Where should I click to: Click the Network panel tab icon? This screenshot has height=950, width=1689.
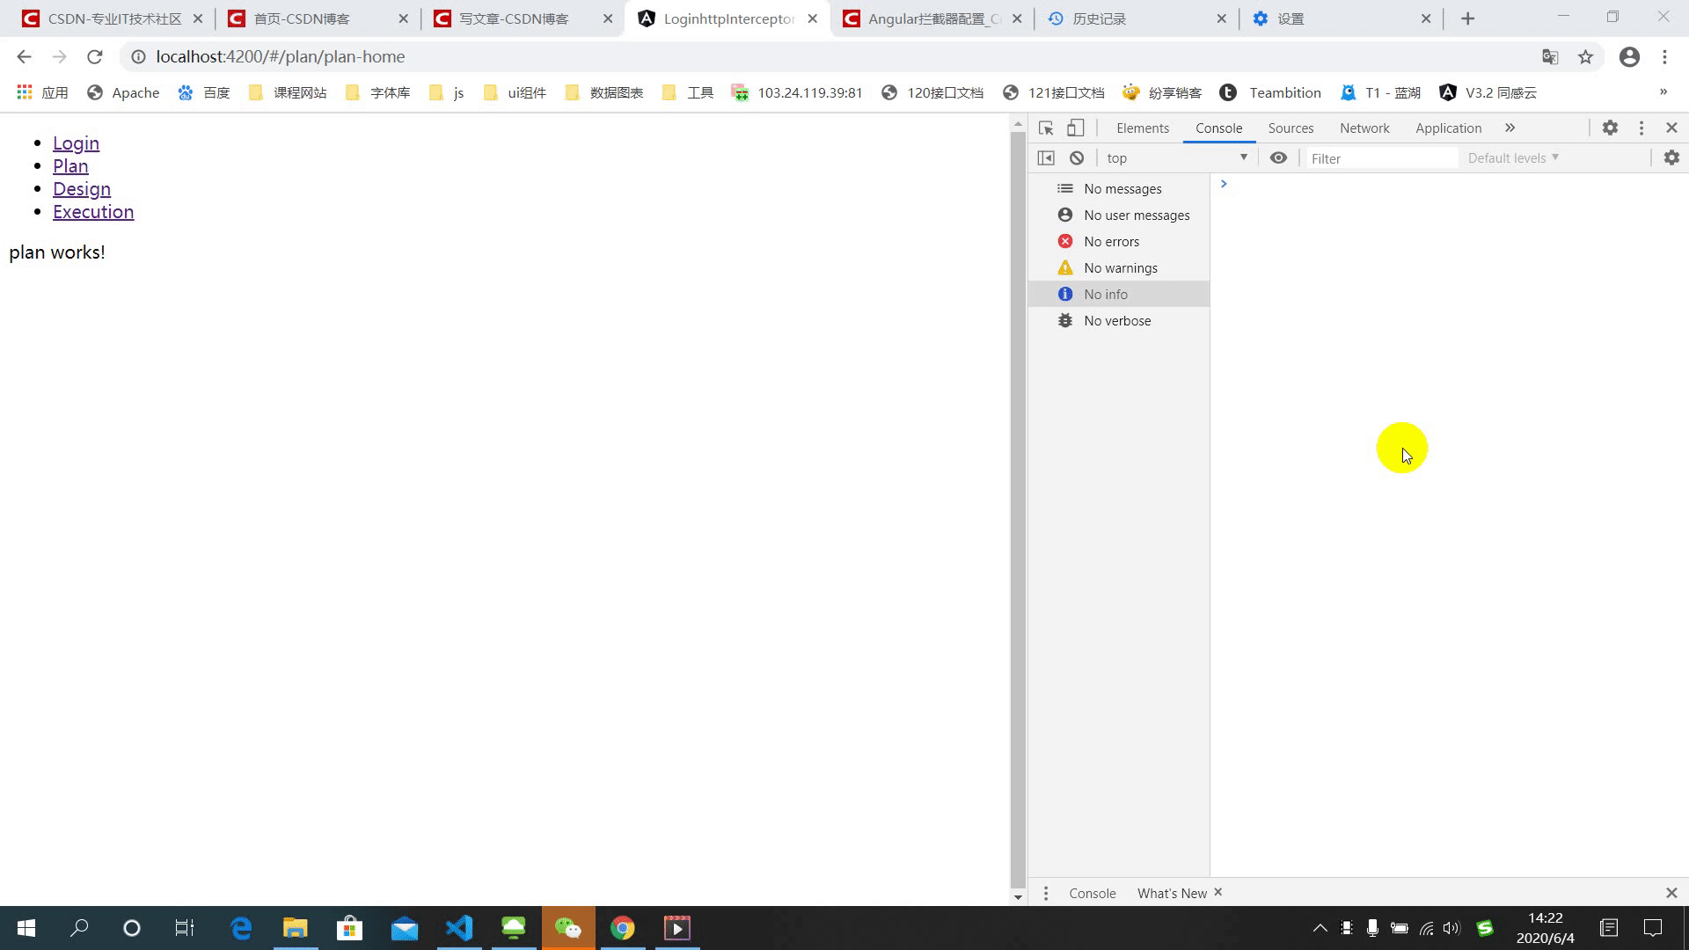(1365, 128)
